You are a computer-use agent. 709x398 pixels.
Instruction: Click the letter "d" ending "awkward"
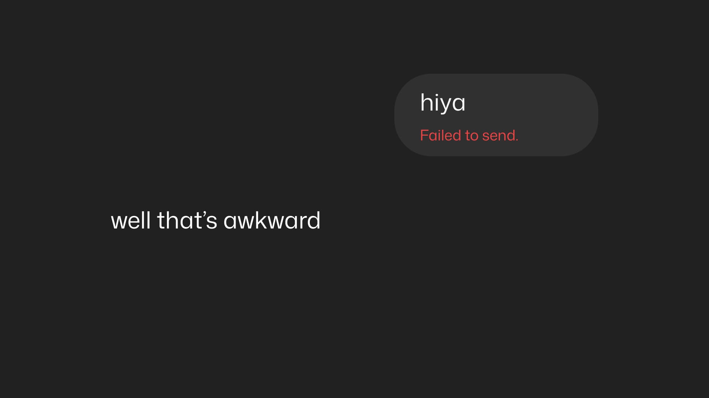coord(314,221)
